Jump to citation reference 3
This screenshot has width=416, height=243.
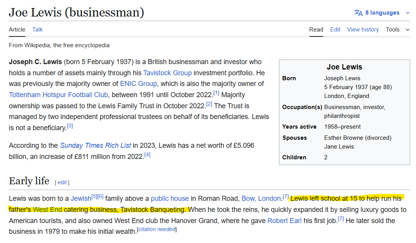pyautogui.click(x=70, y=126)
